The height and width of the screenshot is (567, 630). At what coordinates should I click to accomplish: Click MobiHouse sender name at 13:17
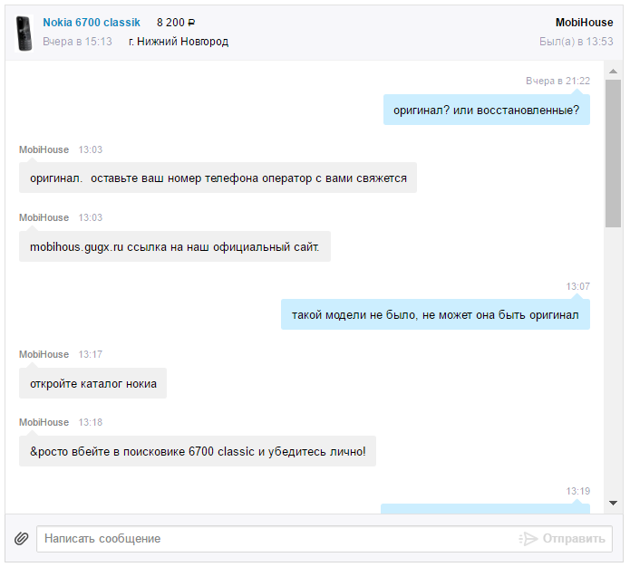(x=44, y=354)
